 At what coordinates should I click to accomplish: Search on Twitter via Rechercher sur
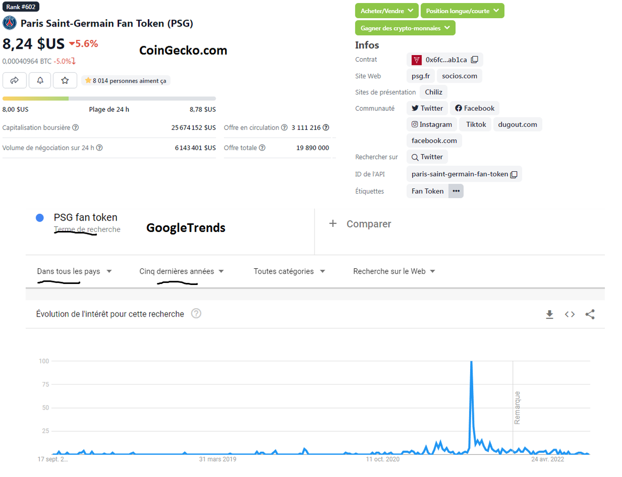coord(428,157)
